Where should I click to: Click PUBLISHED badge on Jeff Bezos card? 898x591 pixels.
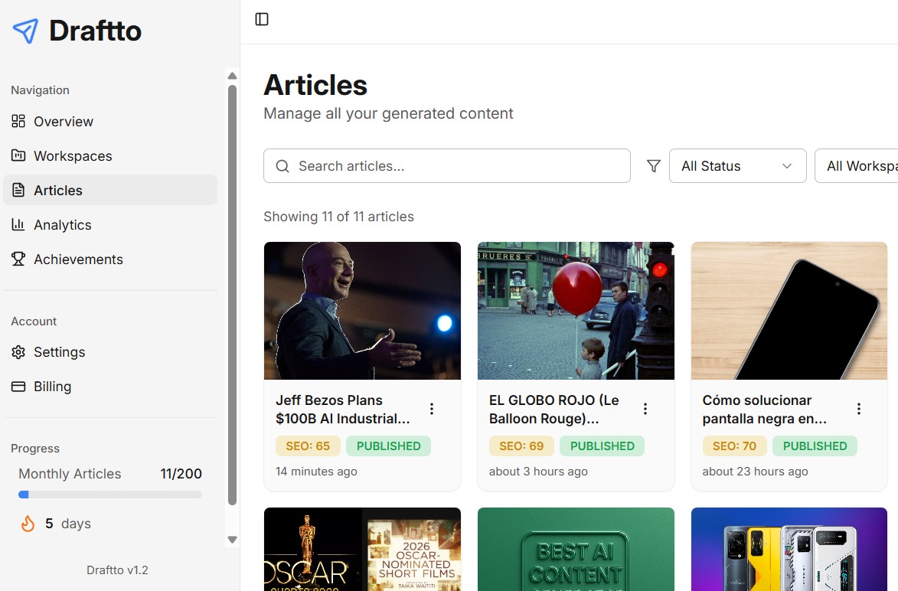388,446
